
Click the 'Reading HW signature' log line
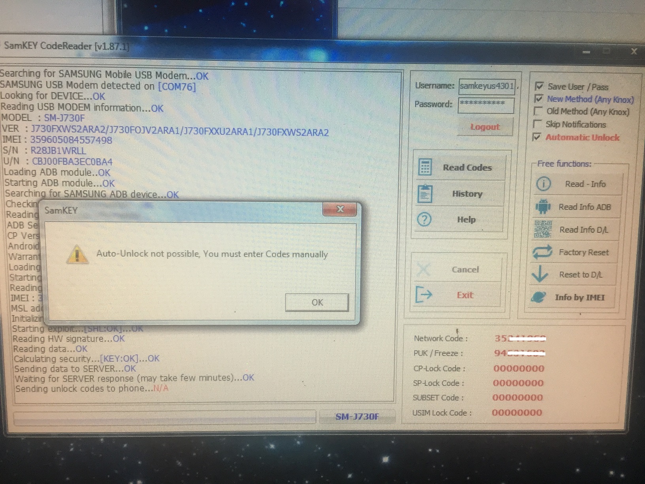[x=69, y=339]
